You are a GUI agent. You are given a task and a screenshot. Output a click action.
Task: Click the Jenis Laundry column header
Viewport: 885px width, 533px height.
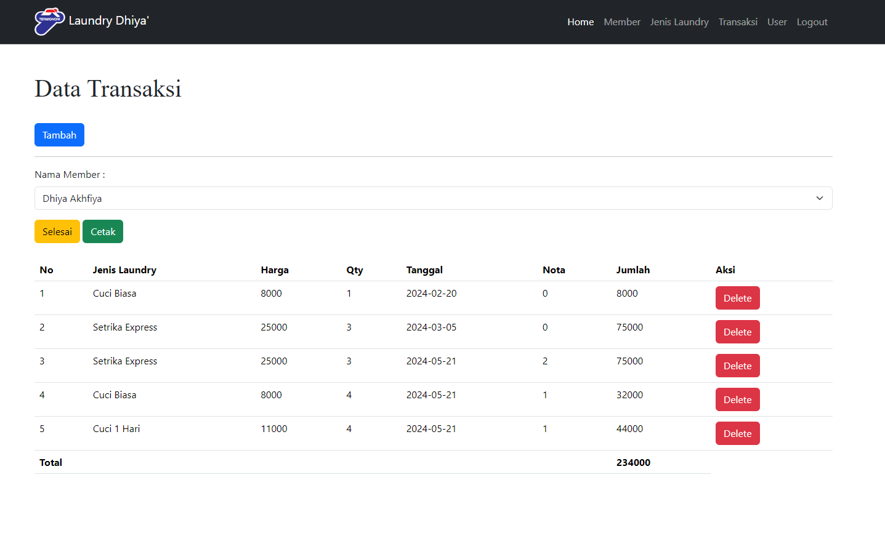click(124, 270)
